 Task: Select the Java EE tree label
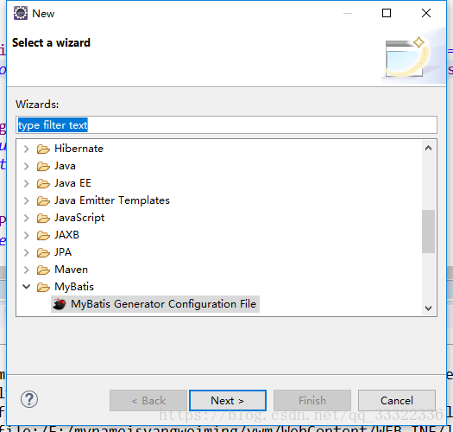coord(72,183)
